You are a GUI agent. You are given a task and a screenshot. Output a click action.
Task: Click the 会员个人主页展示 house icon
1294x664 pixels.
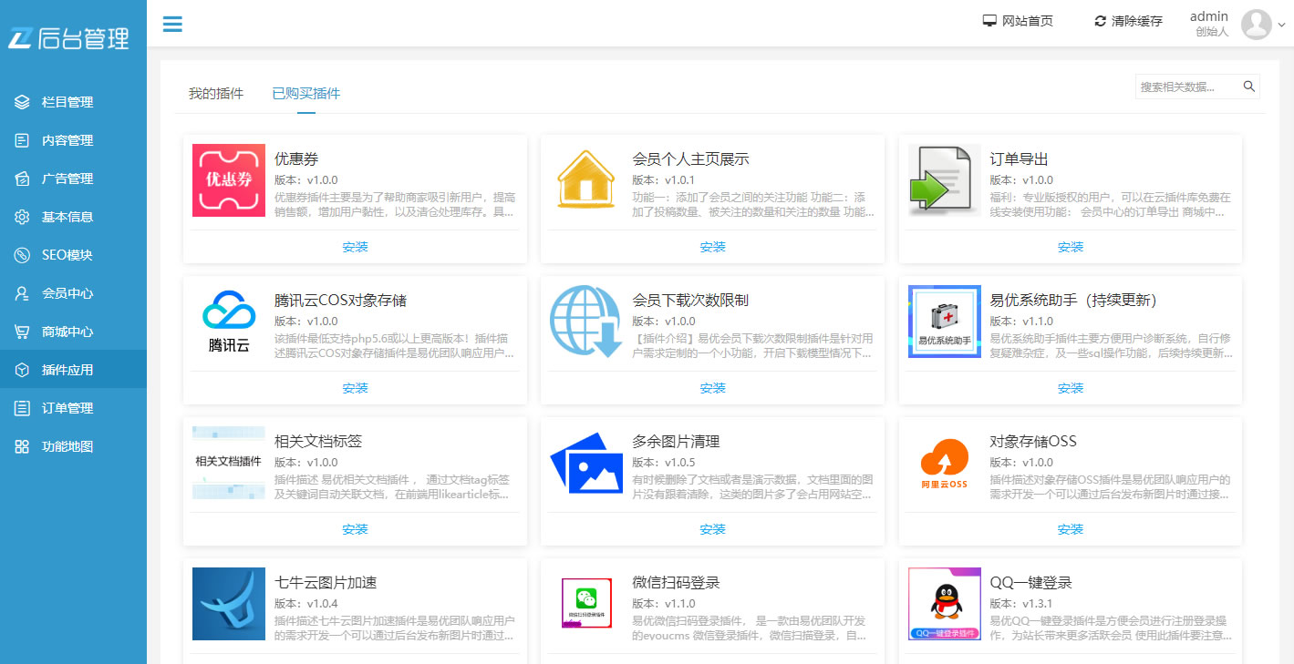coord(586,180)
